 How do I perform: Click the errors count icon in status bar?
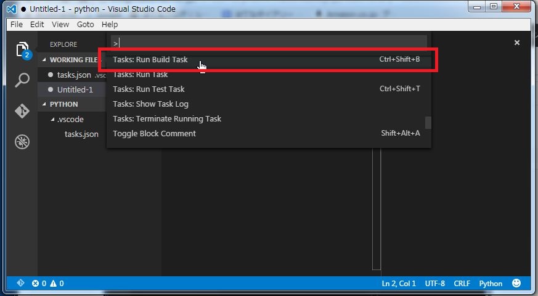[35, 284]
